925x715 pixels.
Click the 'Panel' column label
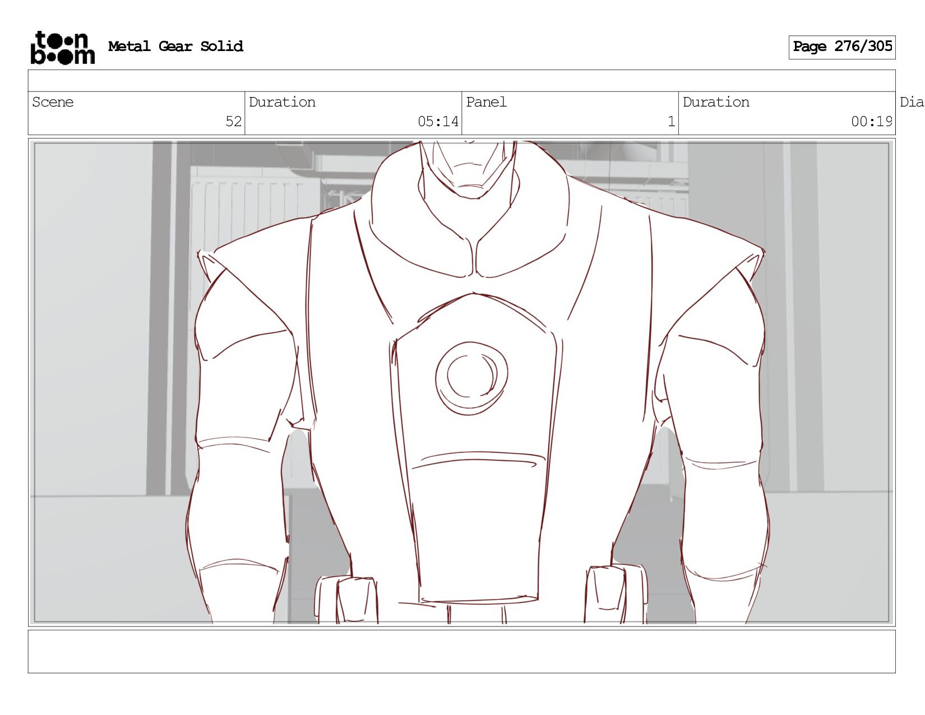[486, 102]
